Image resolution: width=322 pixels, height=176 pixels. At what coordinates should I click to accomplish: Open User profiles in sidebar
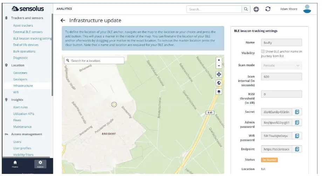coord(22,148)
